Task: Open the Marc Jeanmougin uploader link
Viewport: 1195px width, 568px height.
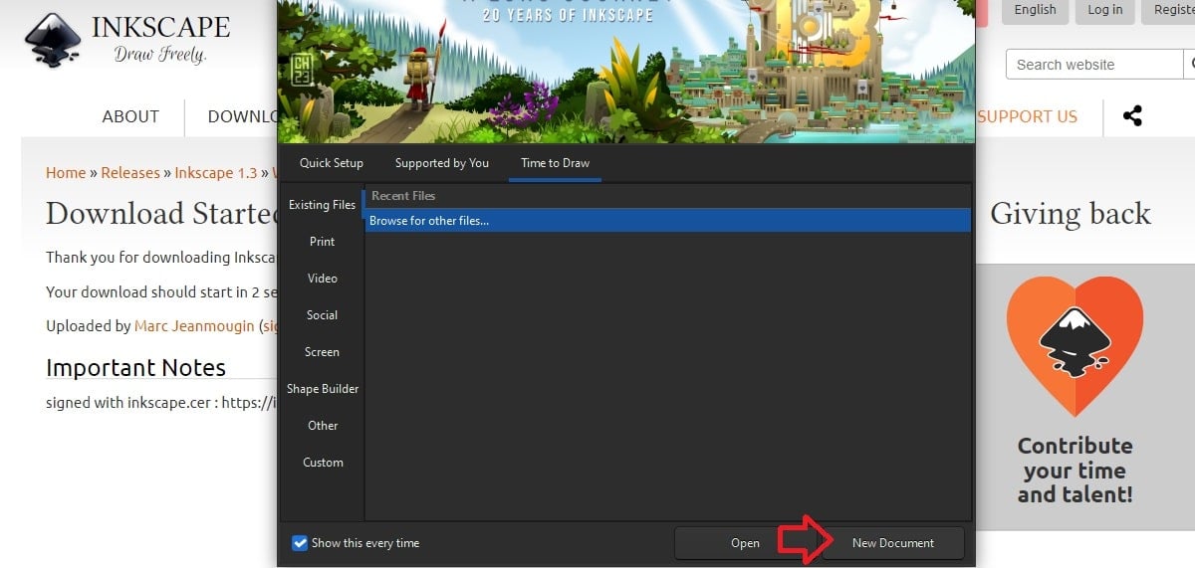Action: [195, 325]
